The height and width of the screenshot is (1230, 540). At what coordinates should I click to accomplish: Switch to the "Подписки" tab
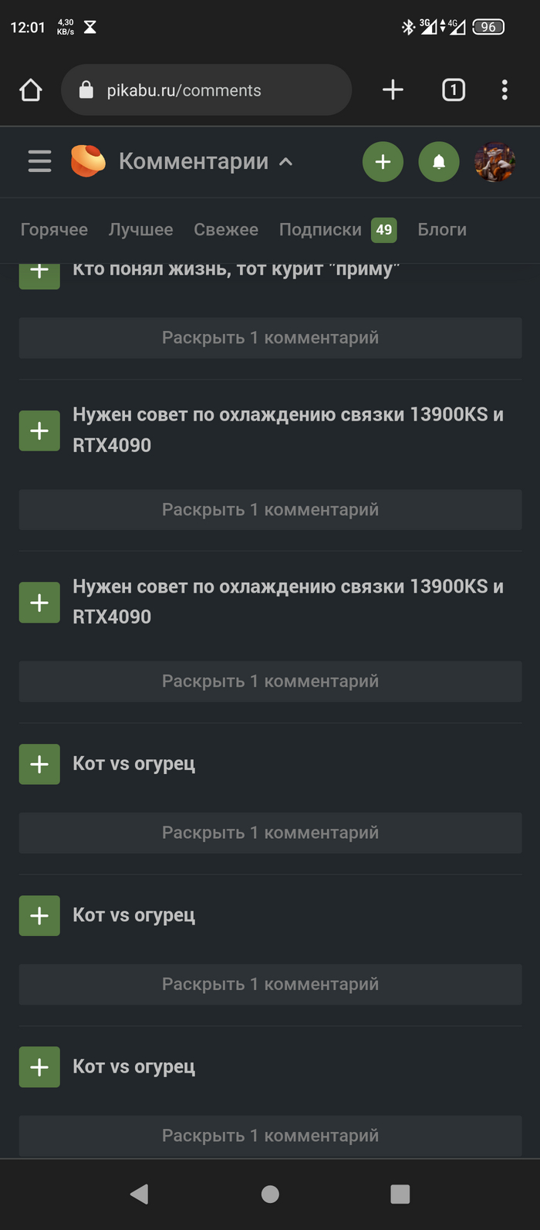tap(320, 230)
